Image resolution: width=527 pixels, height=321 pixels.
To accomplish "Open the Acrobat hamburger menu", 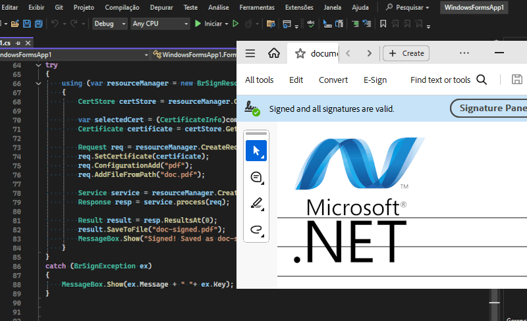I will click(x=250, y=53).
